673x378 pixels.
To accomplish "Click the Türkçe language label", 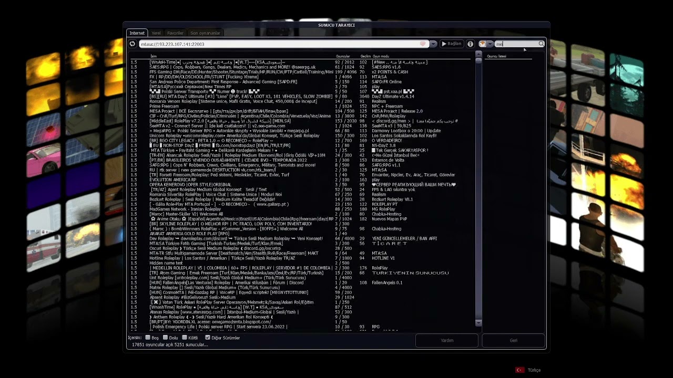I will click(534, 370).
